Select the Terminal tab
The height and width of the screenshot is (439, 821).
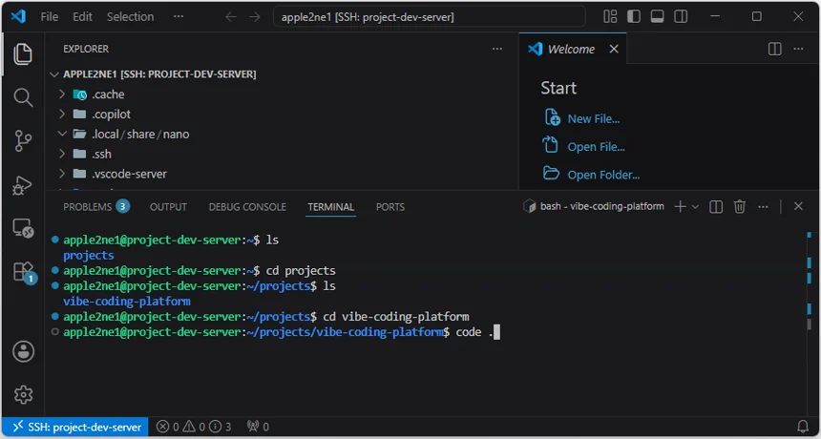[x=331, y=207]
